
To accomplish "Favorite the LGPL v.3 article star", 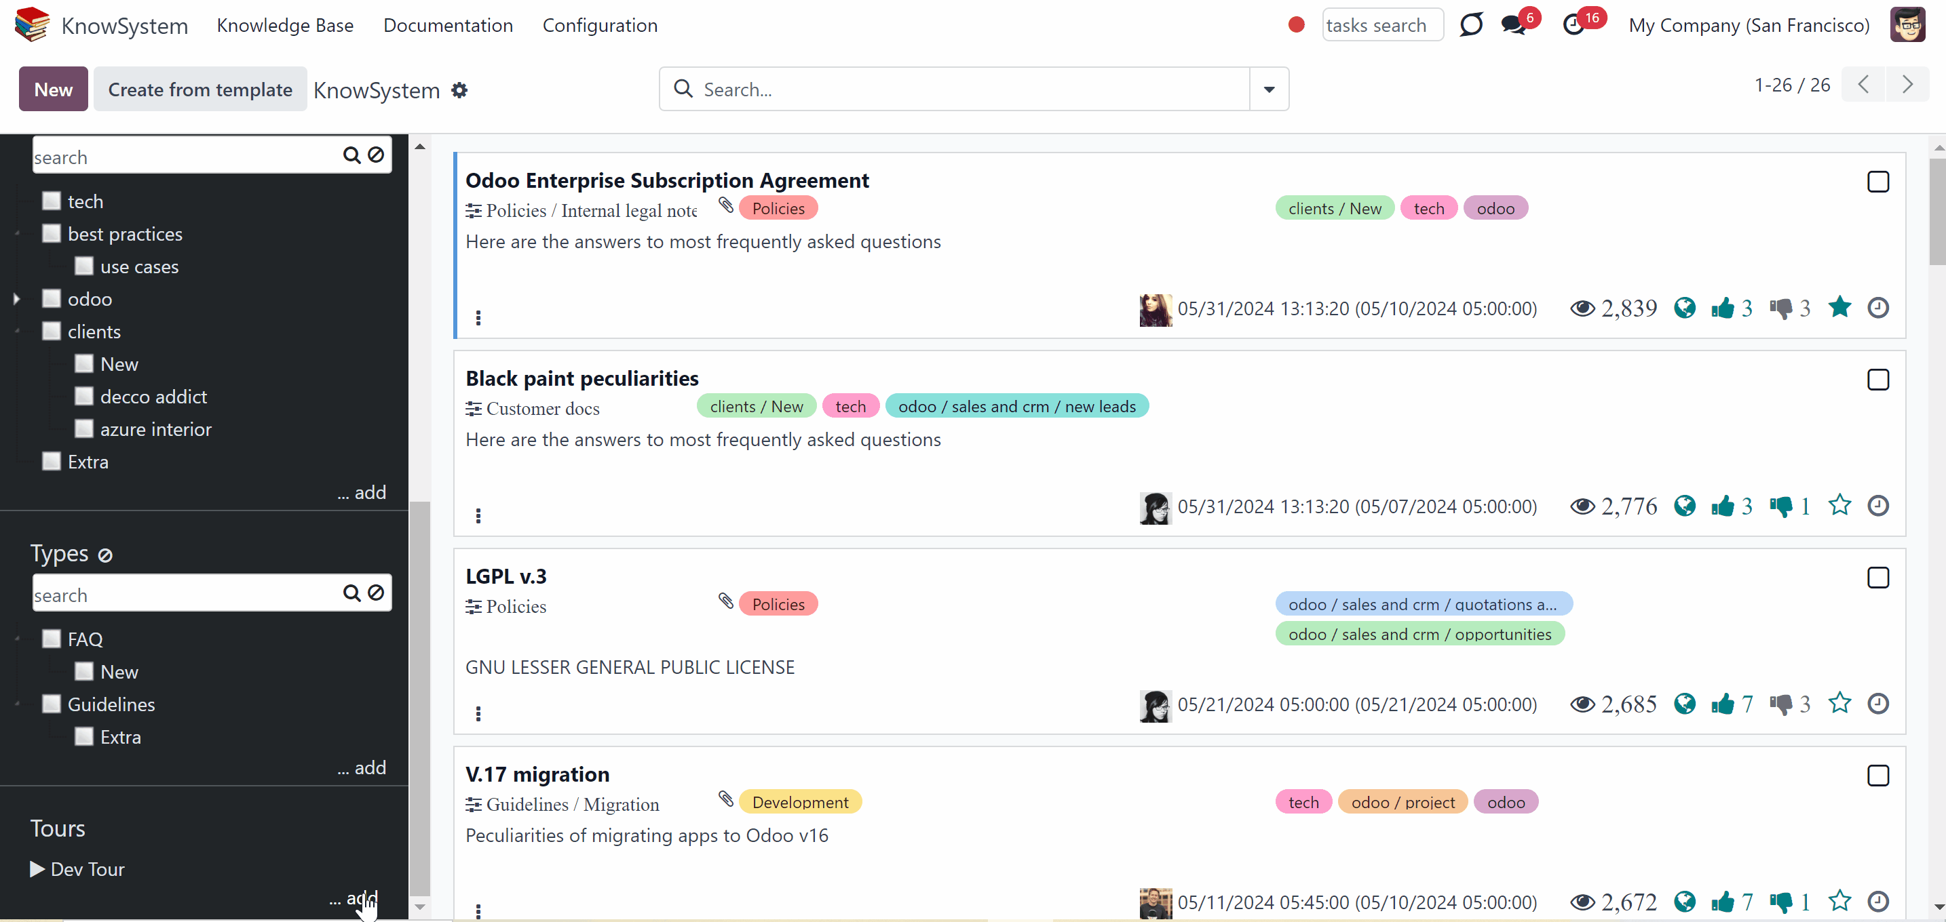I will click(x=1839, y=703).
